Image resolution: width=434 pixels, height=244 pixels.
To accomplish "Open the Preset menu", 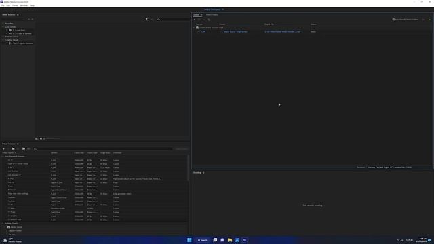I will [x=15, y=5].
